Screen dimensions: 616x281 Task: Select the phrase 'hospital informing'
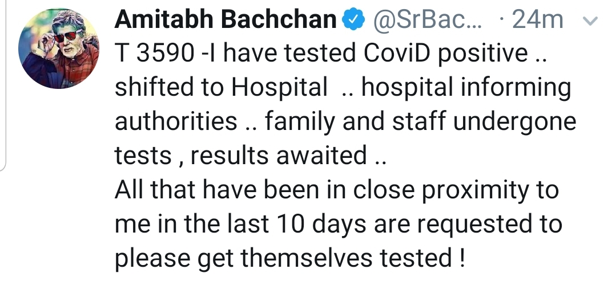tap(466, 88)
